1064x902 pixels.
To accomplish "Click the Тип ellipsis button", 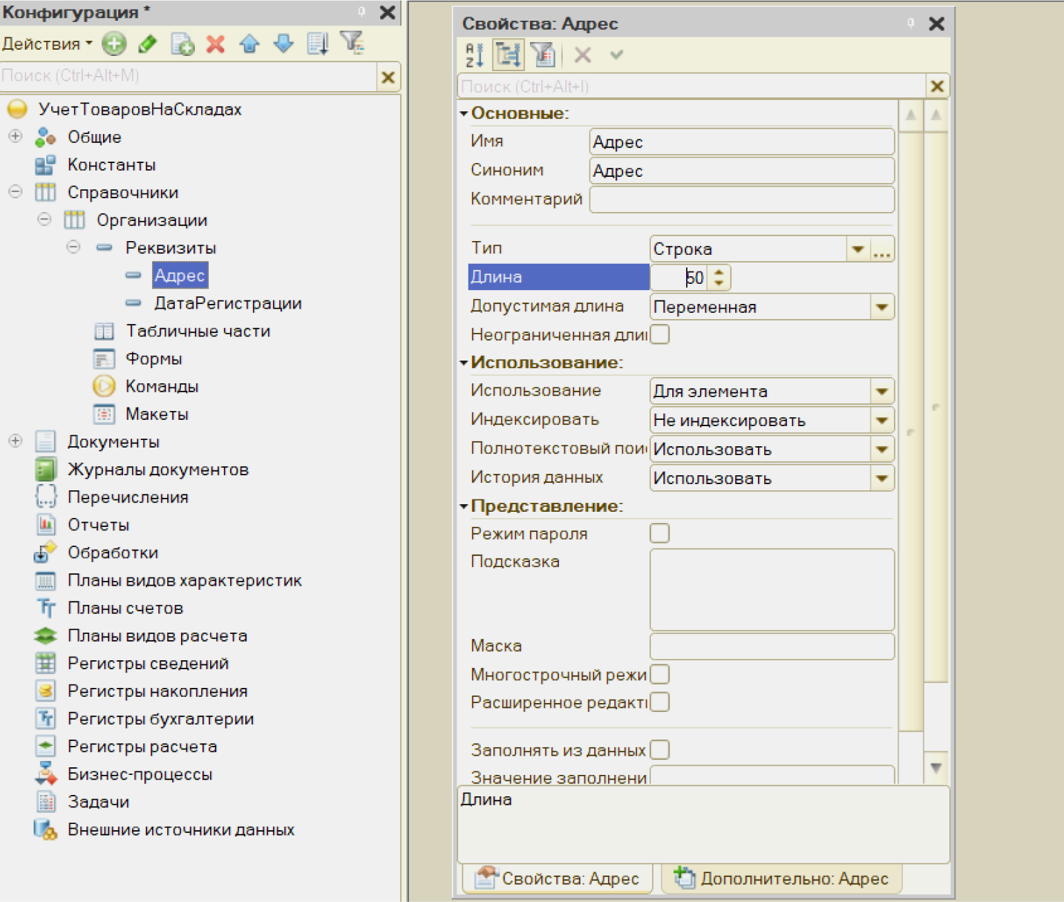I will point(882,249).
